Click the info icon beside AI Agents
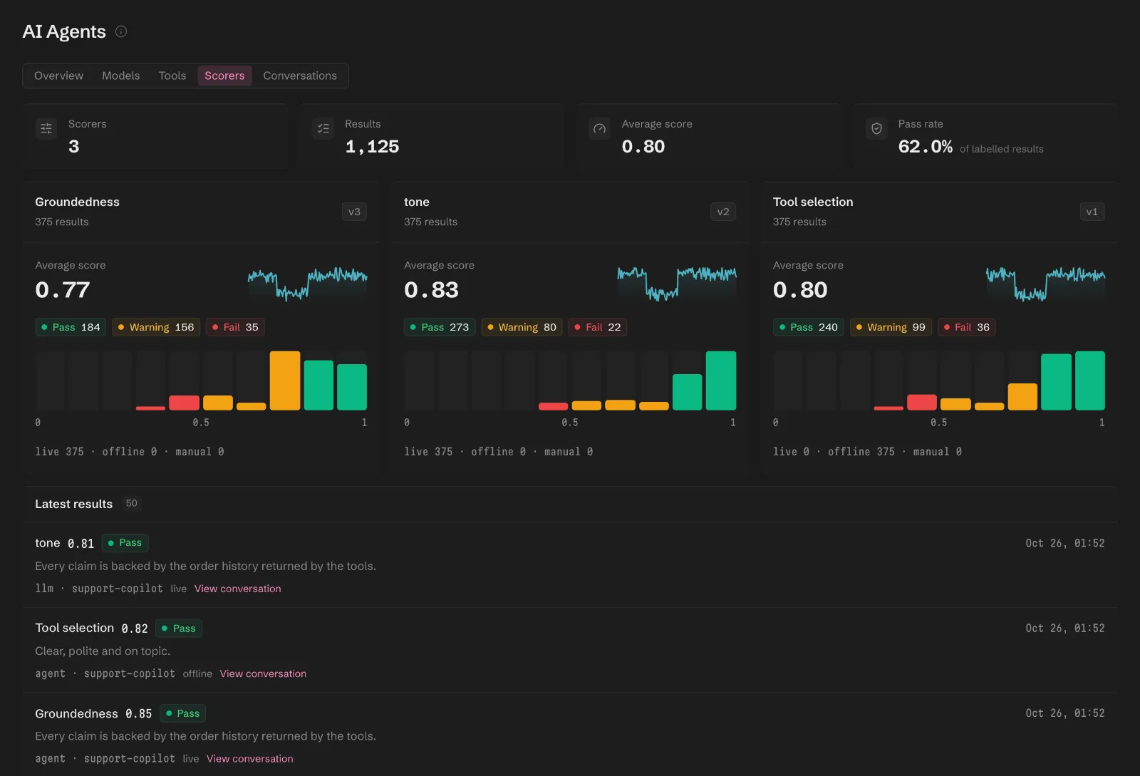Image resolution: width=1140 pixels, height=776 pixels. [121, 31]
